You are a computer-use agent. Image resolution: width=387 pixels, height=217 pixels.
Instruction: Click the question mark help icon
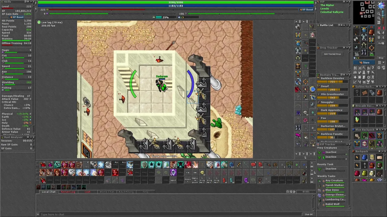373,68
